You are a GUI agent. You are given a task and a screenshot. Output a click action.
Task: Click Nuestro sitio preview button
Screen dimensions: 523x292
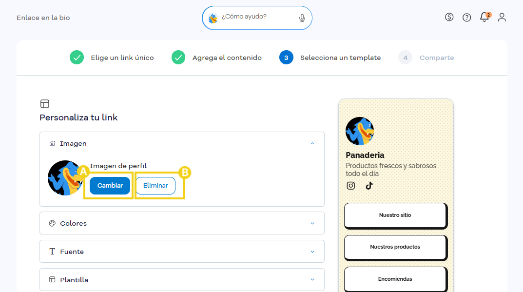point(395,215)
